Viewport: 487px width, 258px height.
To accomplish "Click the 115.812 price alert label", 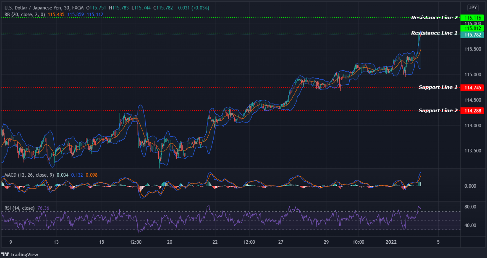I will click(x=472, y=28).
